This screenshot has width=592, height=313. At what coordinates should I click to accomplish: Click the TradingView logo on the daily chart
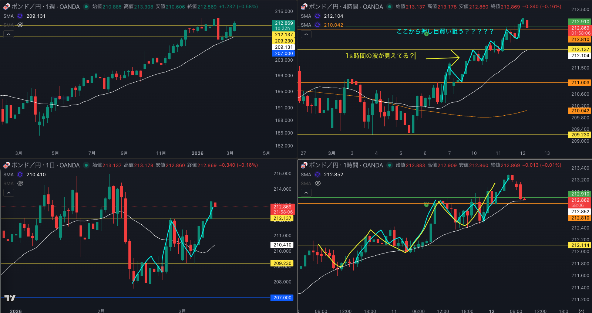[x=10, y=298]
